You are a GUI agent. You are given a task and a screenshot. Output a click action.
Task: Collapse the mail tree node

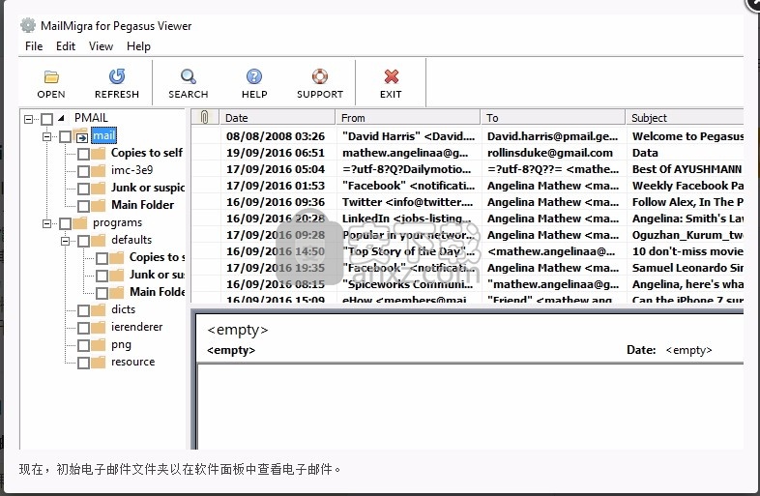pyautogui.click(x=47, y=136)
